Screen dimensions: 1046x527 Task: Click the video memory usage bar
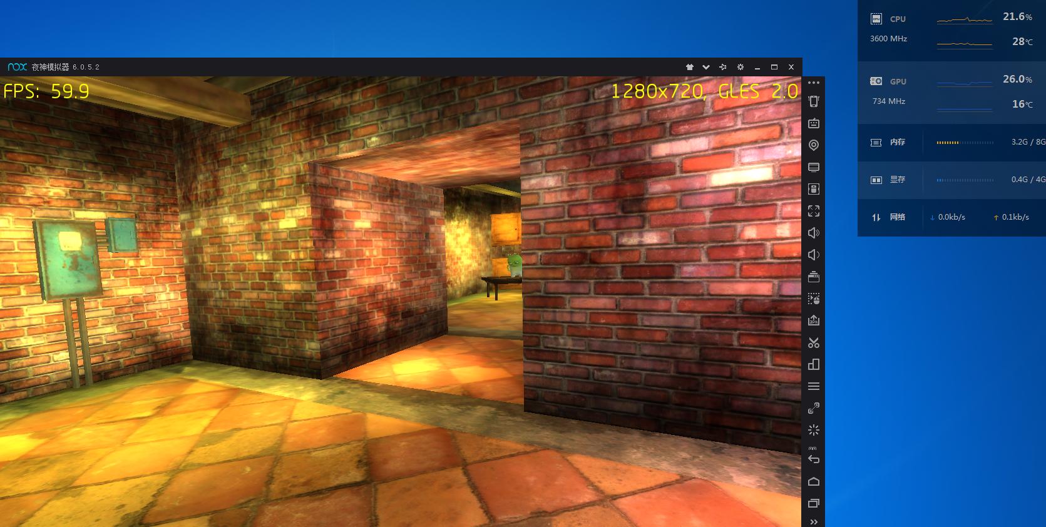click(x=965, y=180)
